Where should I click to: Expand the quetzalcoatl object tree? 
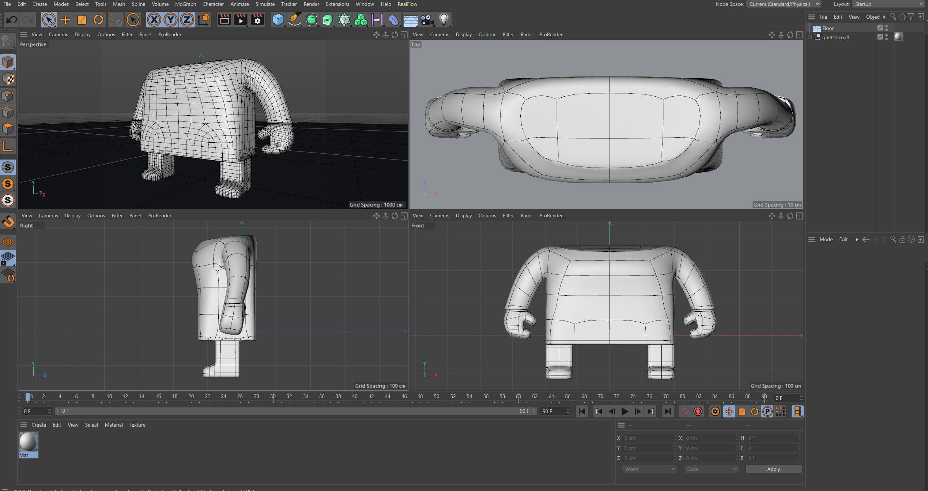[810, 37]
